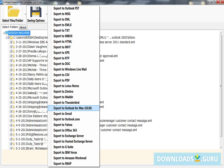This screenshot has height=168, width=224.
Task: Click the computer icon beside KERISH-MACHINE
Action: (x=6, y=33)
